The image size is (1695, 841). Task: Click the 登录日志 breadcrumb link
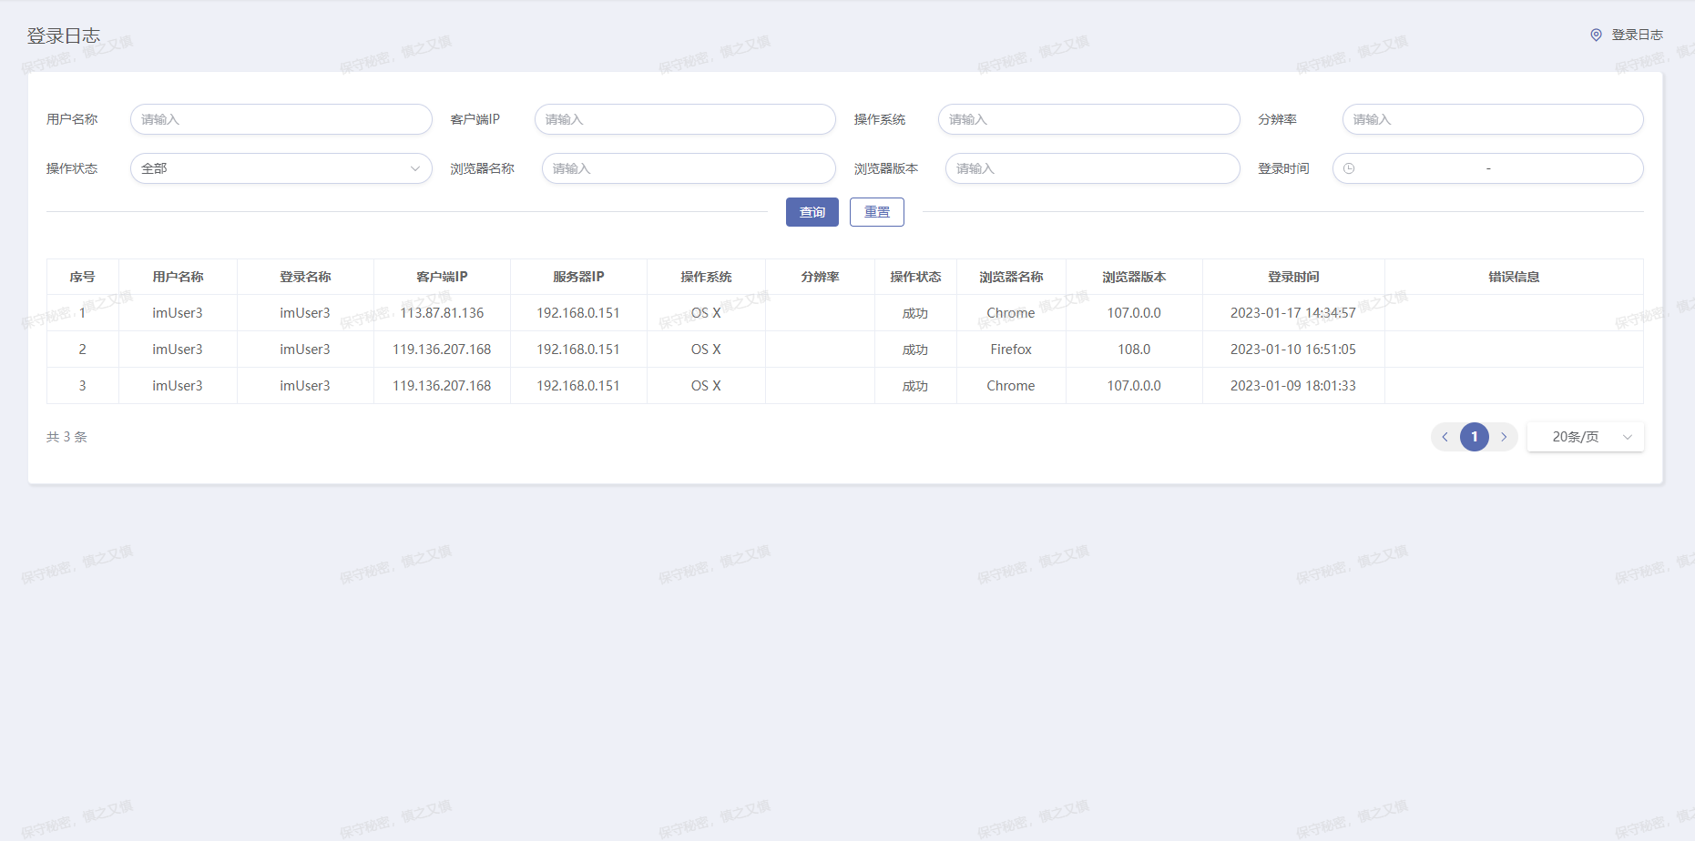point(1637,35)
